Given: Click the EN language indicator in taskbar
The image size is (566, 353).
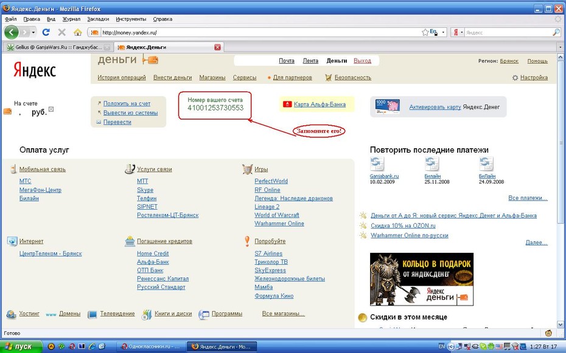Looking at the screenshot, I should point(441,346).
